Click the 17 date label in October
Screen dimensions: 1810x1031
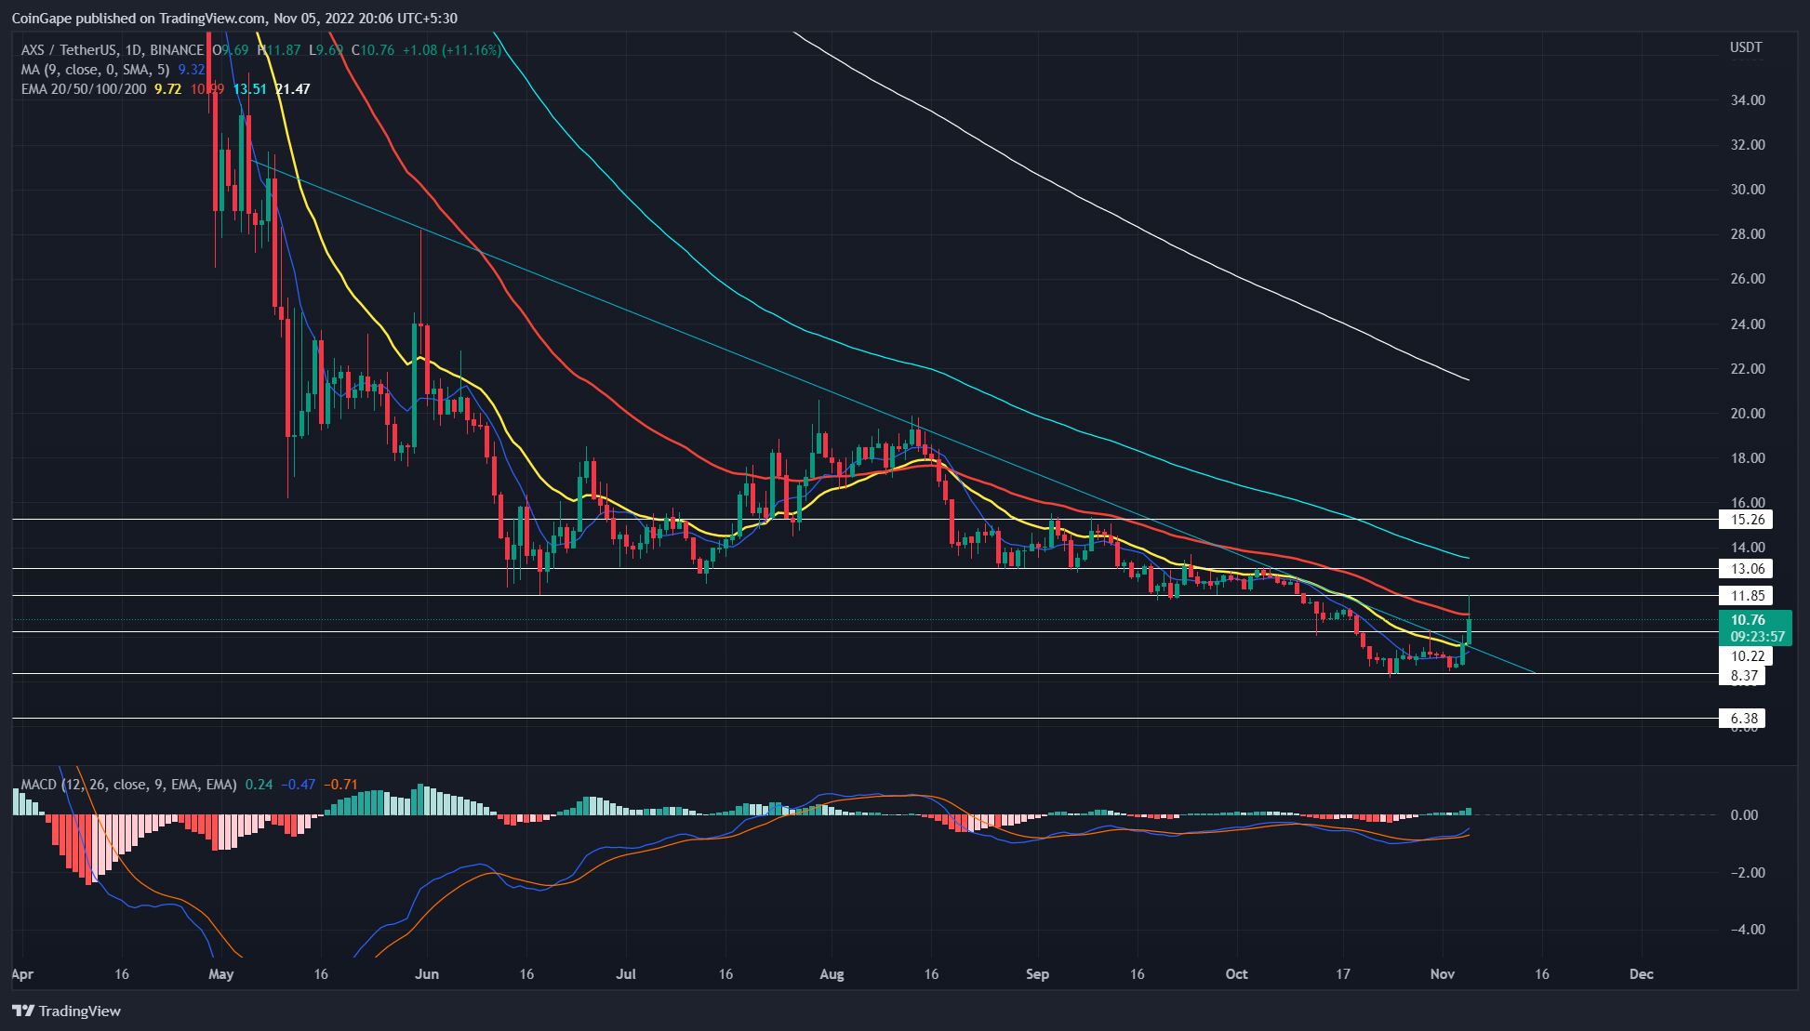(x=1343, y=974)
